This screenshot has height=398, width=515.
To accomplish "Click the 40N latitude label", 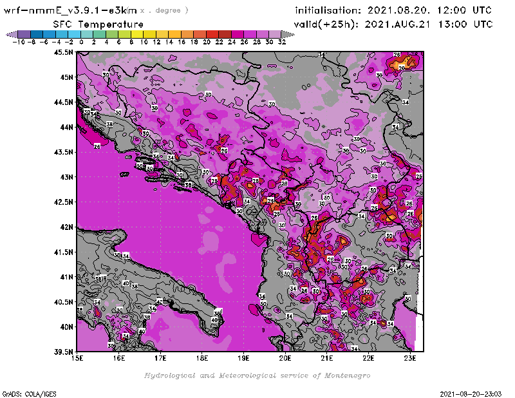I will coord(66,327).
